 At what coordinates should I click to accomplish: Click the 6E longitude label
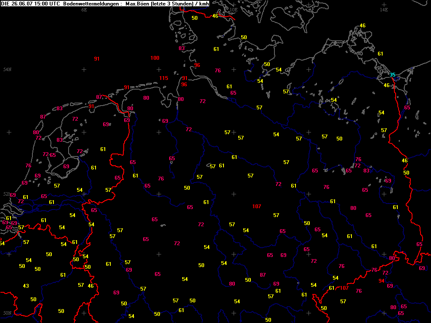click(x=84, y=9)
